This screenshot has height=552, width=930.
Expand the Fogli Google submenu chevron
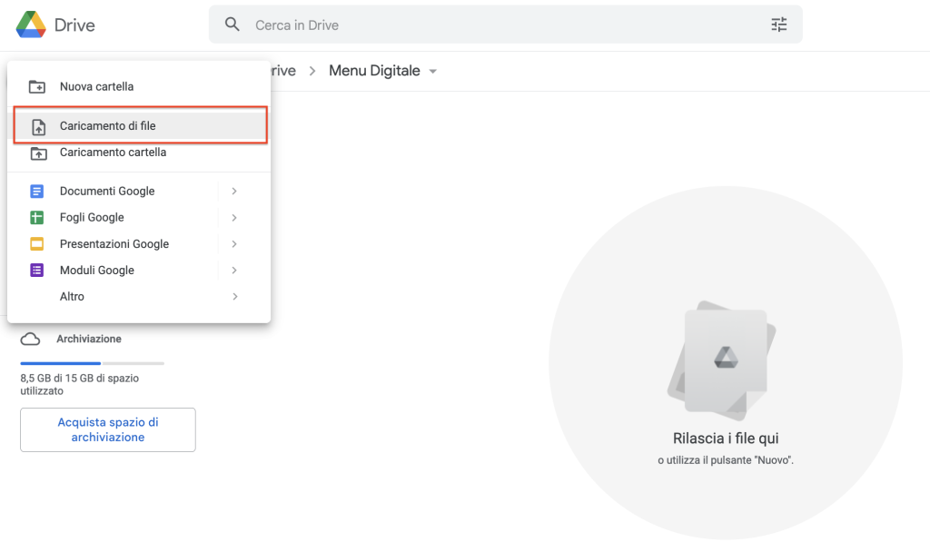234,217
